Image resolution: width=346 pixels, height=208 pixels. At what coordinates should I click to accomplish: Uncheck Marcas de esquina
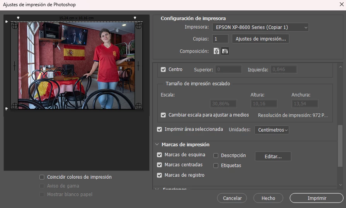159,155
